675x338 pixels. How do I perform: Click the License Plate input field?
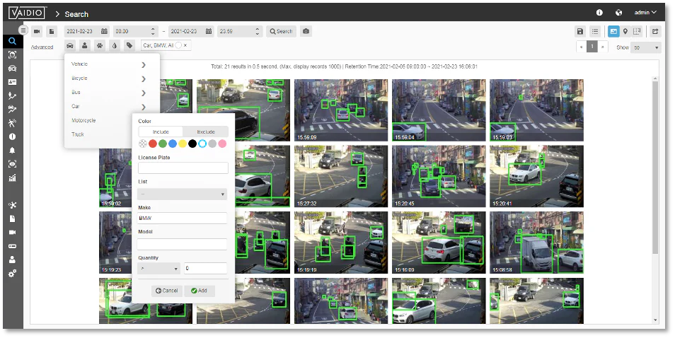(183, 168)
